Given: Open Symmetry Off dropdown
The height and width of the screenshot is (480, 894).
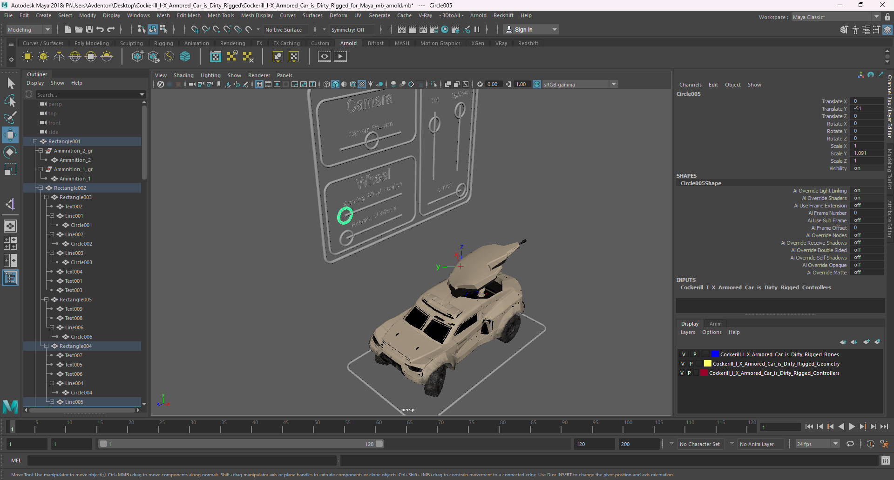Looking at the screenshot, I should pyautogui.click(x=352, y=29).
